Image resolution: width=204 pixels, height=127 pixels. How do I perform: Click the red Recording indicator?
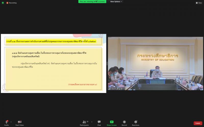pyautogui.click(x=11, y=3)
